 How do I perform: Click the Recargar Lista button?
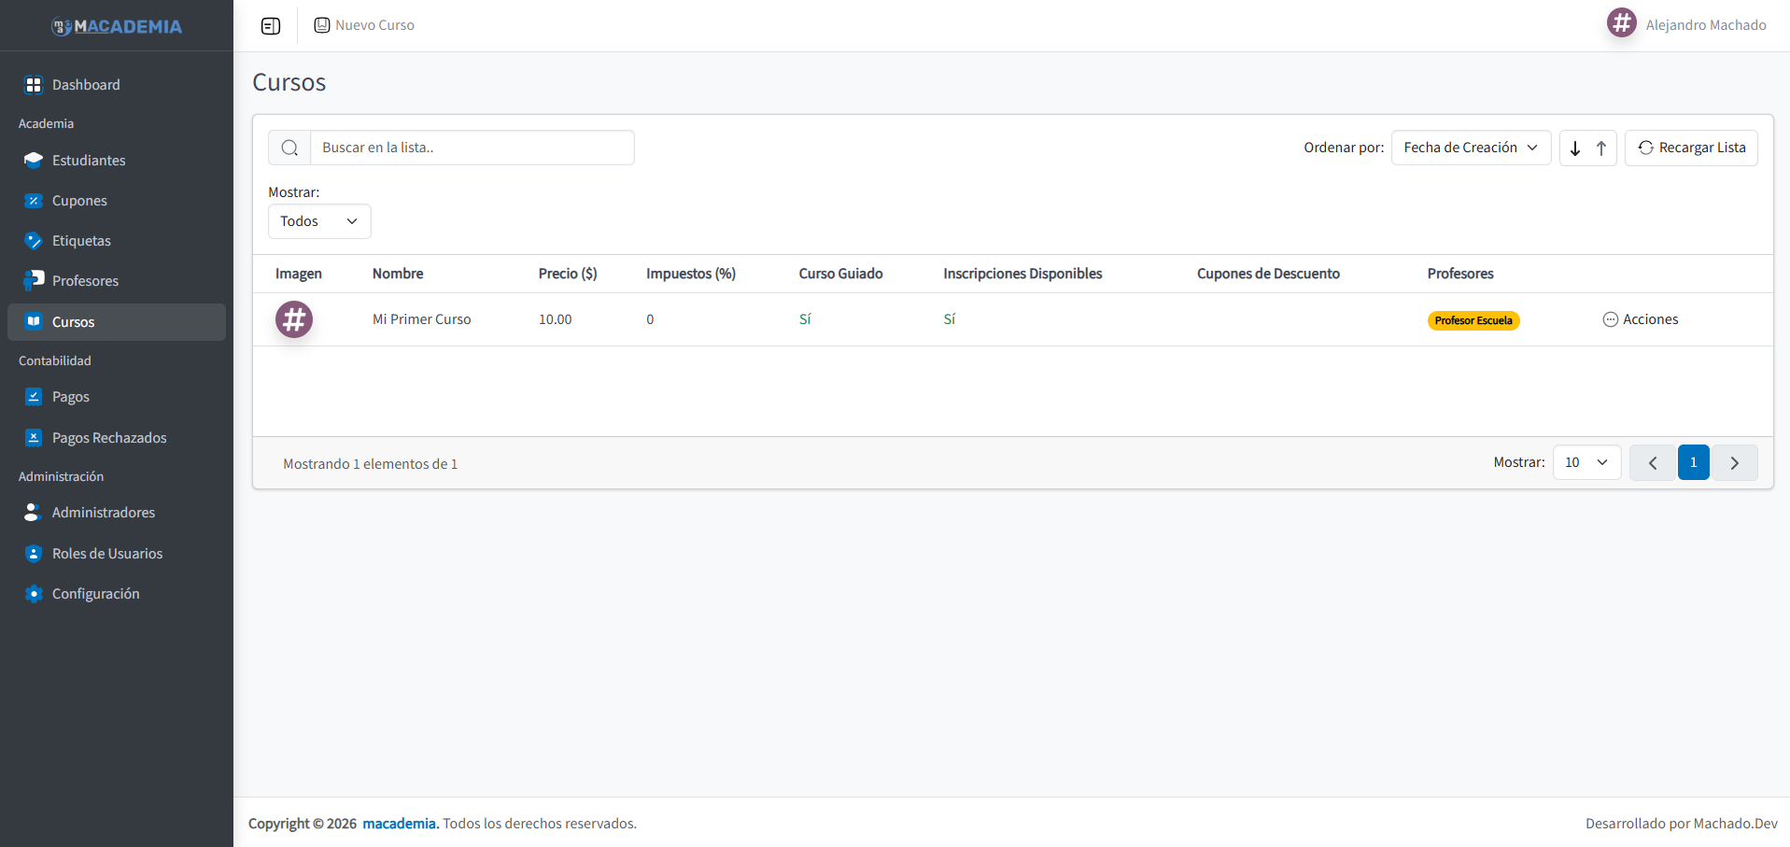pyautogui.click(x=1691, y=147)
